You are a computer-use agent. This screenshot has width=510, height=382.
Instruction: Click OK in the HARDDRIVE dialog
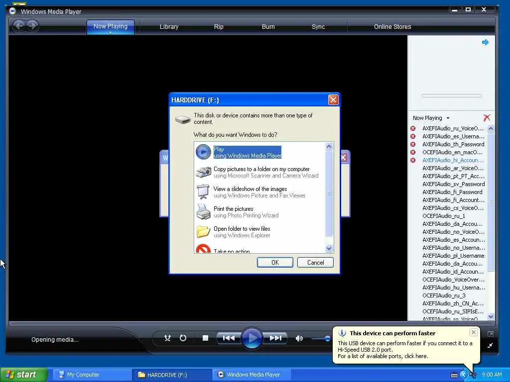coord(275,263)
